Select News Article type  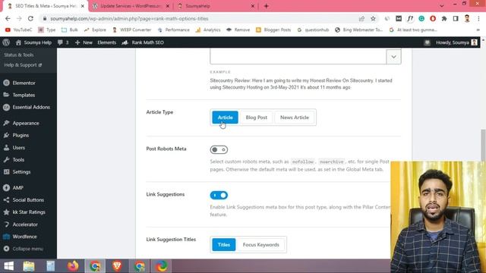pos(295,118)
